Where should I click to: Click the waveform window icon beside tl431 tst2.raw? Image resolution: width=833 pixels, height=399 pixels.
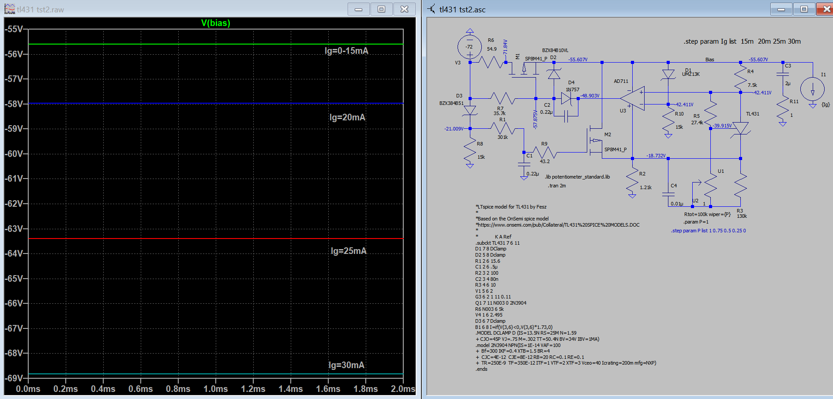9,9
